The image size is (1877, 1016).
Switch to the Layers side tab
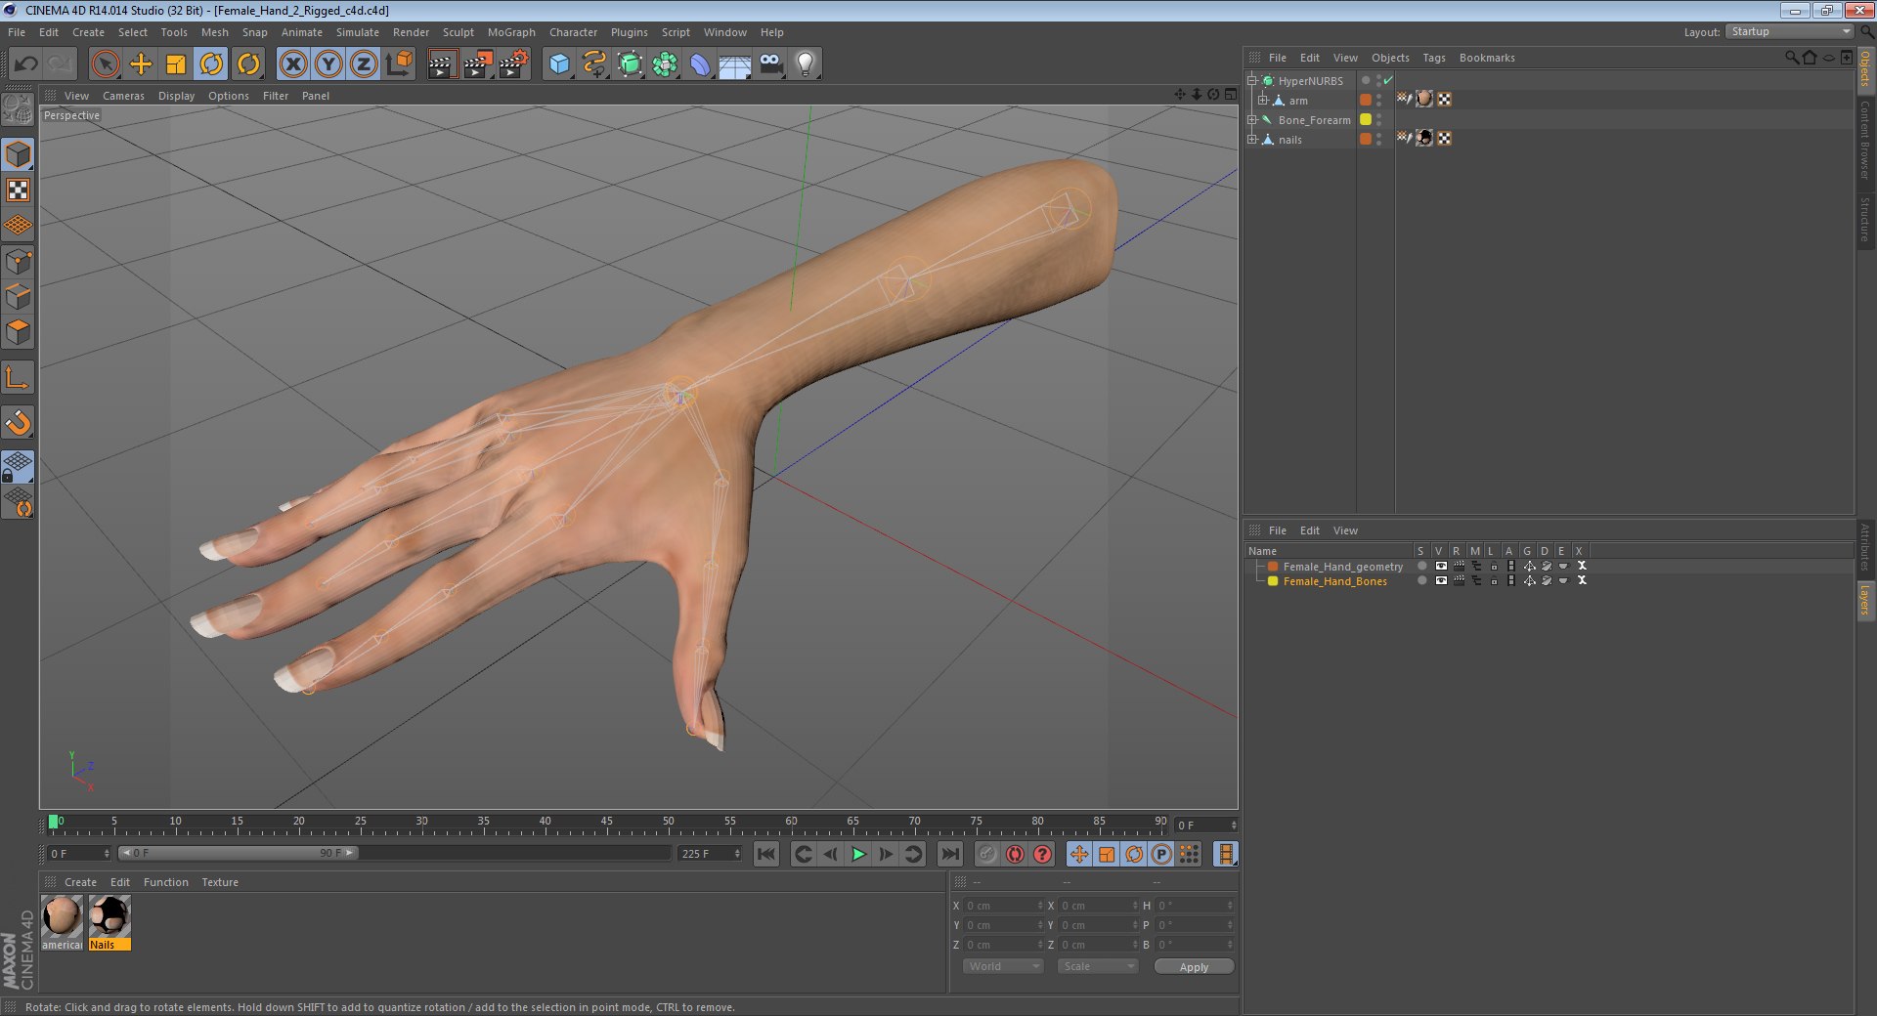[x=1865, y=600]
